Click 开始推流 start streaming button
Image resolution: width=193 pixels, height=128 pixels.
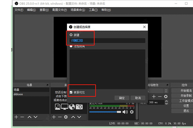tap(182, 91)
